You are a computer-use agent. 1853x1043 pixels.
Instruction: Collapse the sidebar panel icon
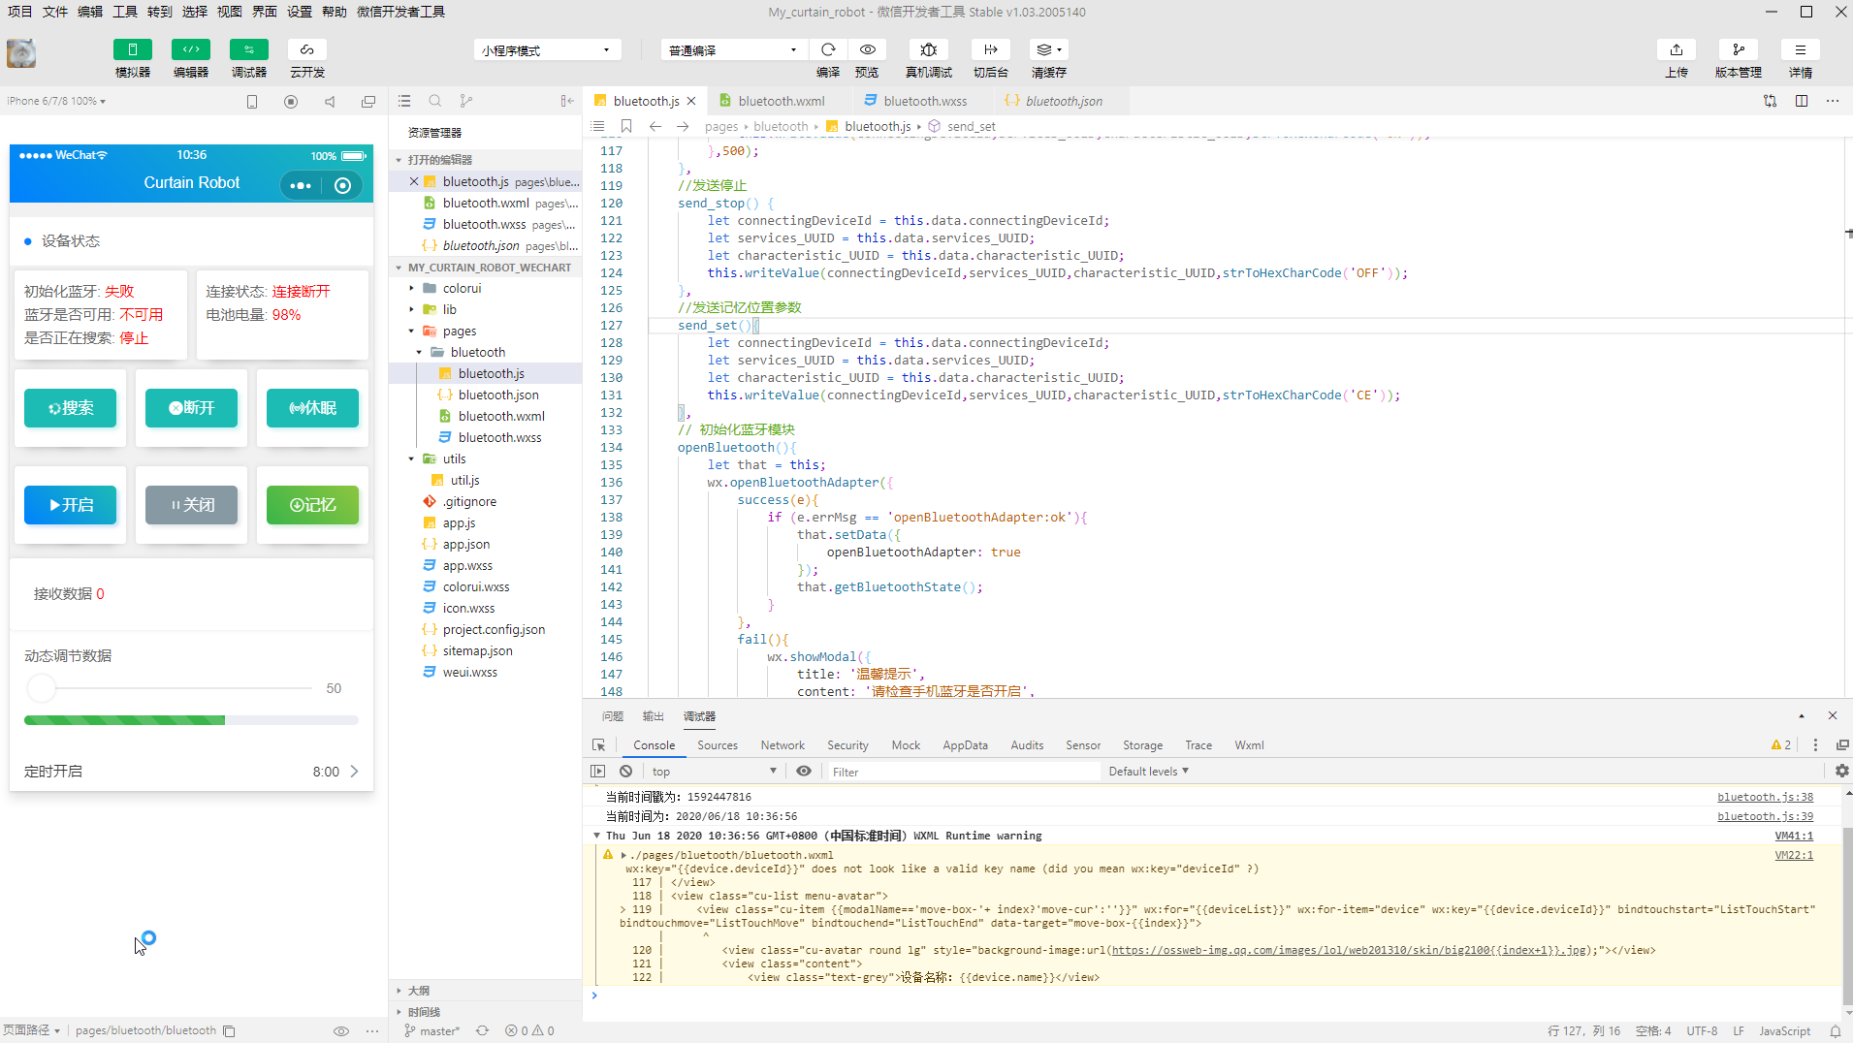click(x=567, y=101)
